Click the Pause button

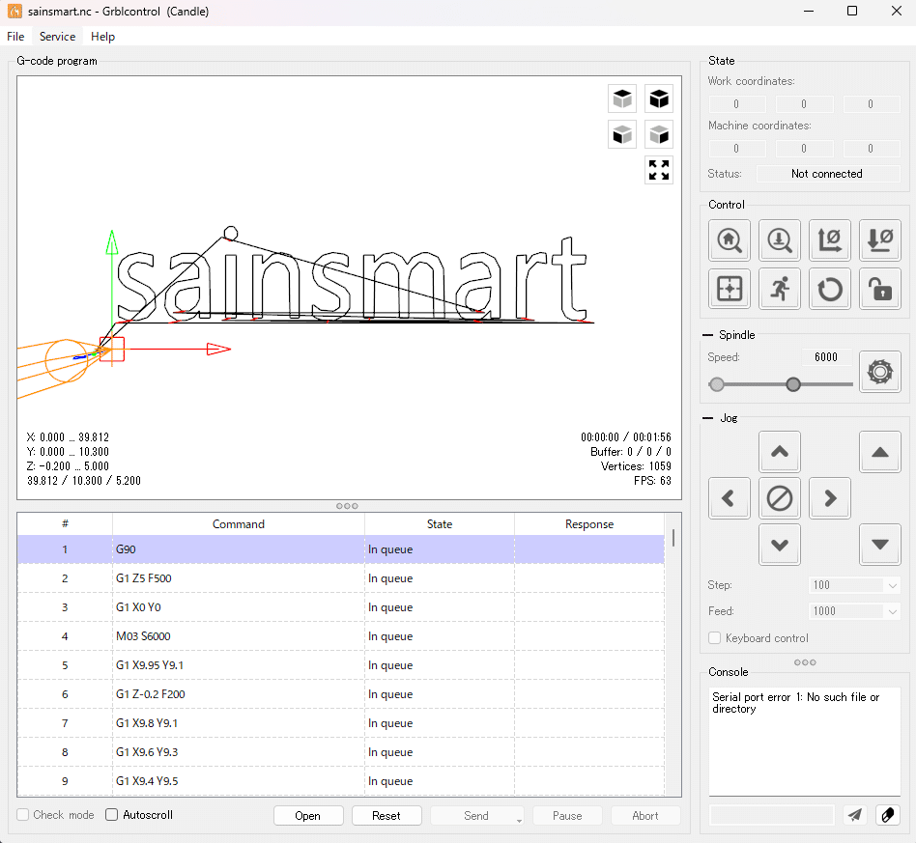coord(567,816)
